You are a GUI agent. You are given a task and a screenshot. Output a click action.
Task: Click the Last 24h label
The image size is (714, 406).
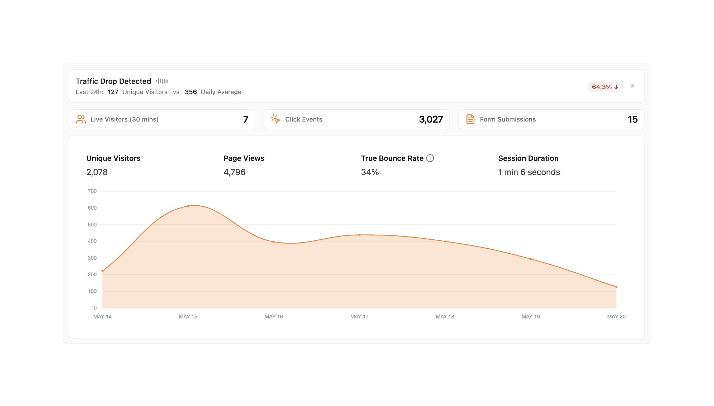[89, 92]
